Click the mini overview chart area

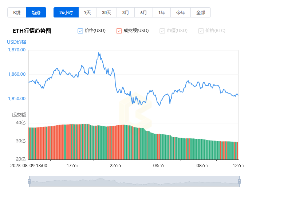point(134,181)
